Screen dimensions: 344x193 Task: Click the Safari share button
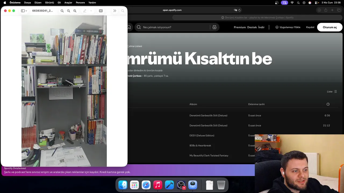coord(326,10)
